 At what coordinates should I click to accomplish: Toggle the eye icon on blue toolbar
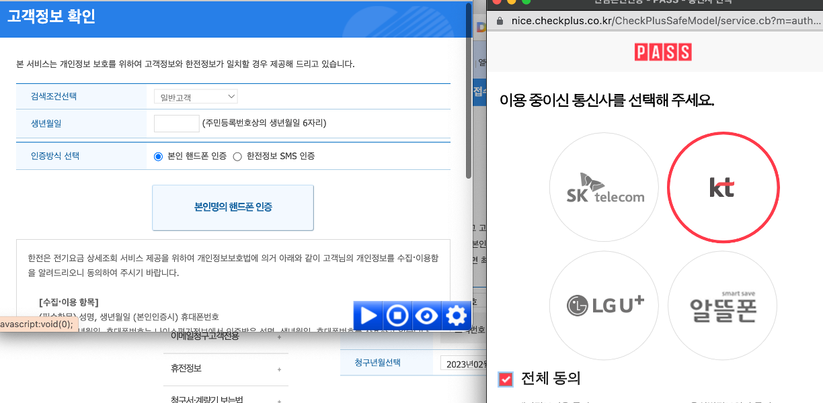pos(427,315)
